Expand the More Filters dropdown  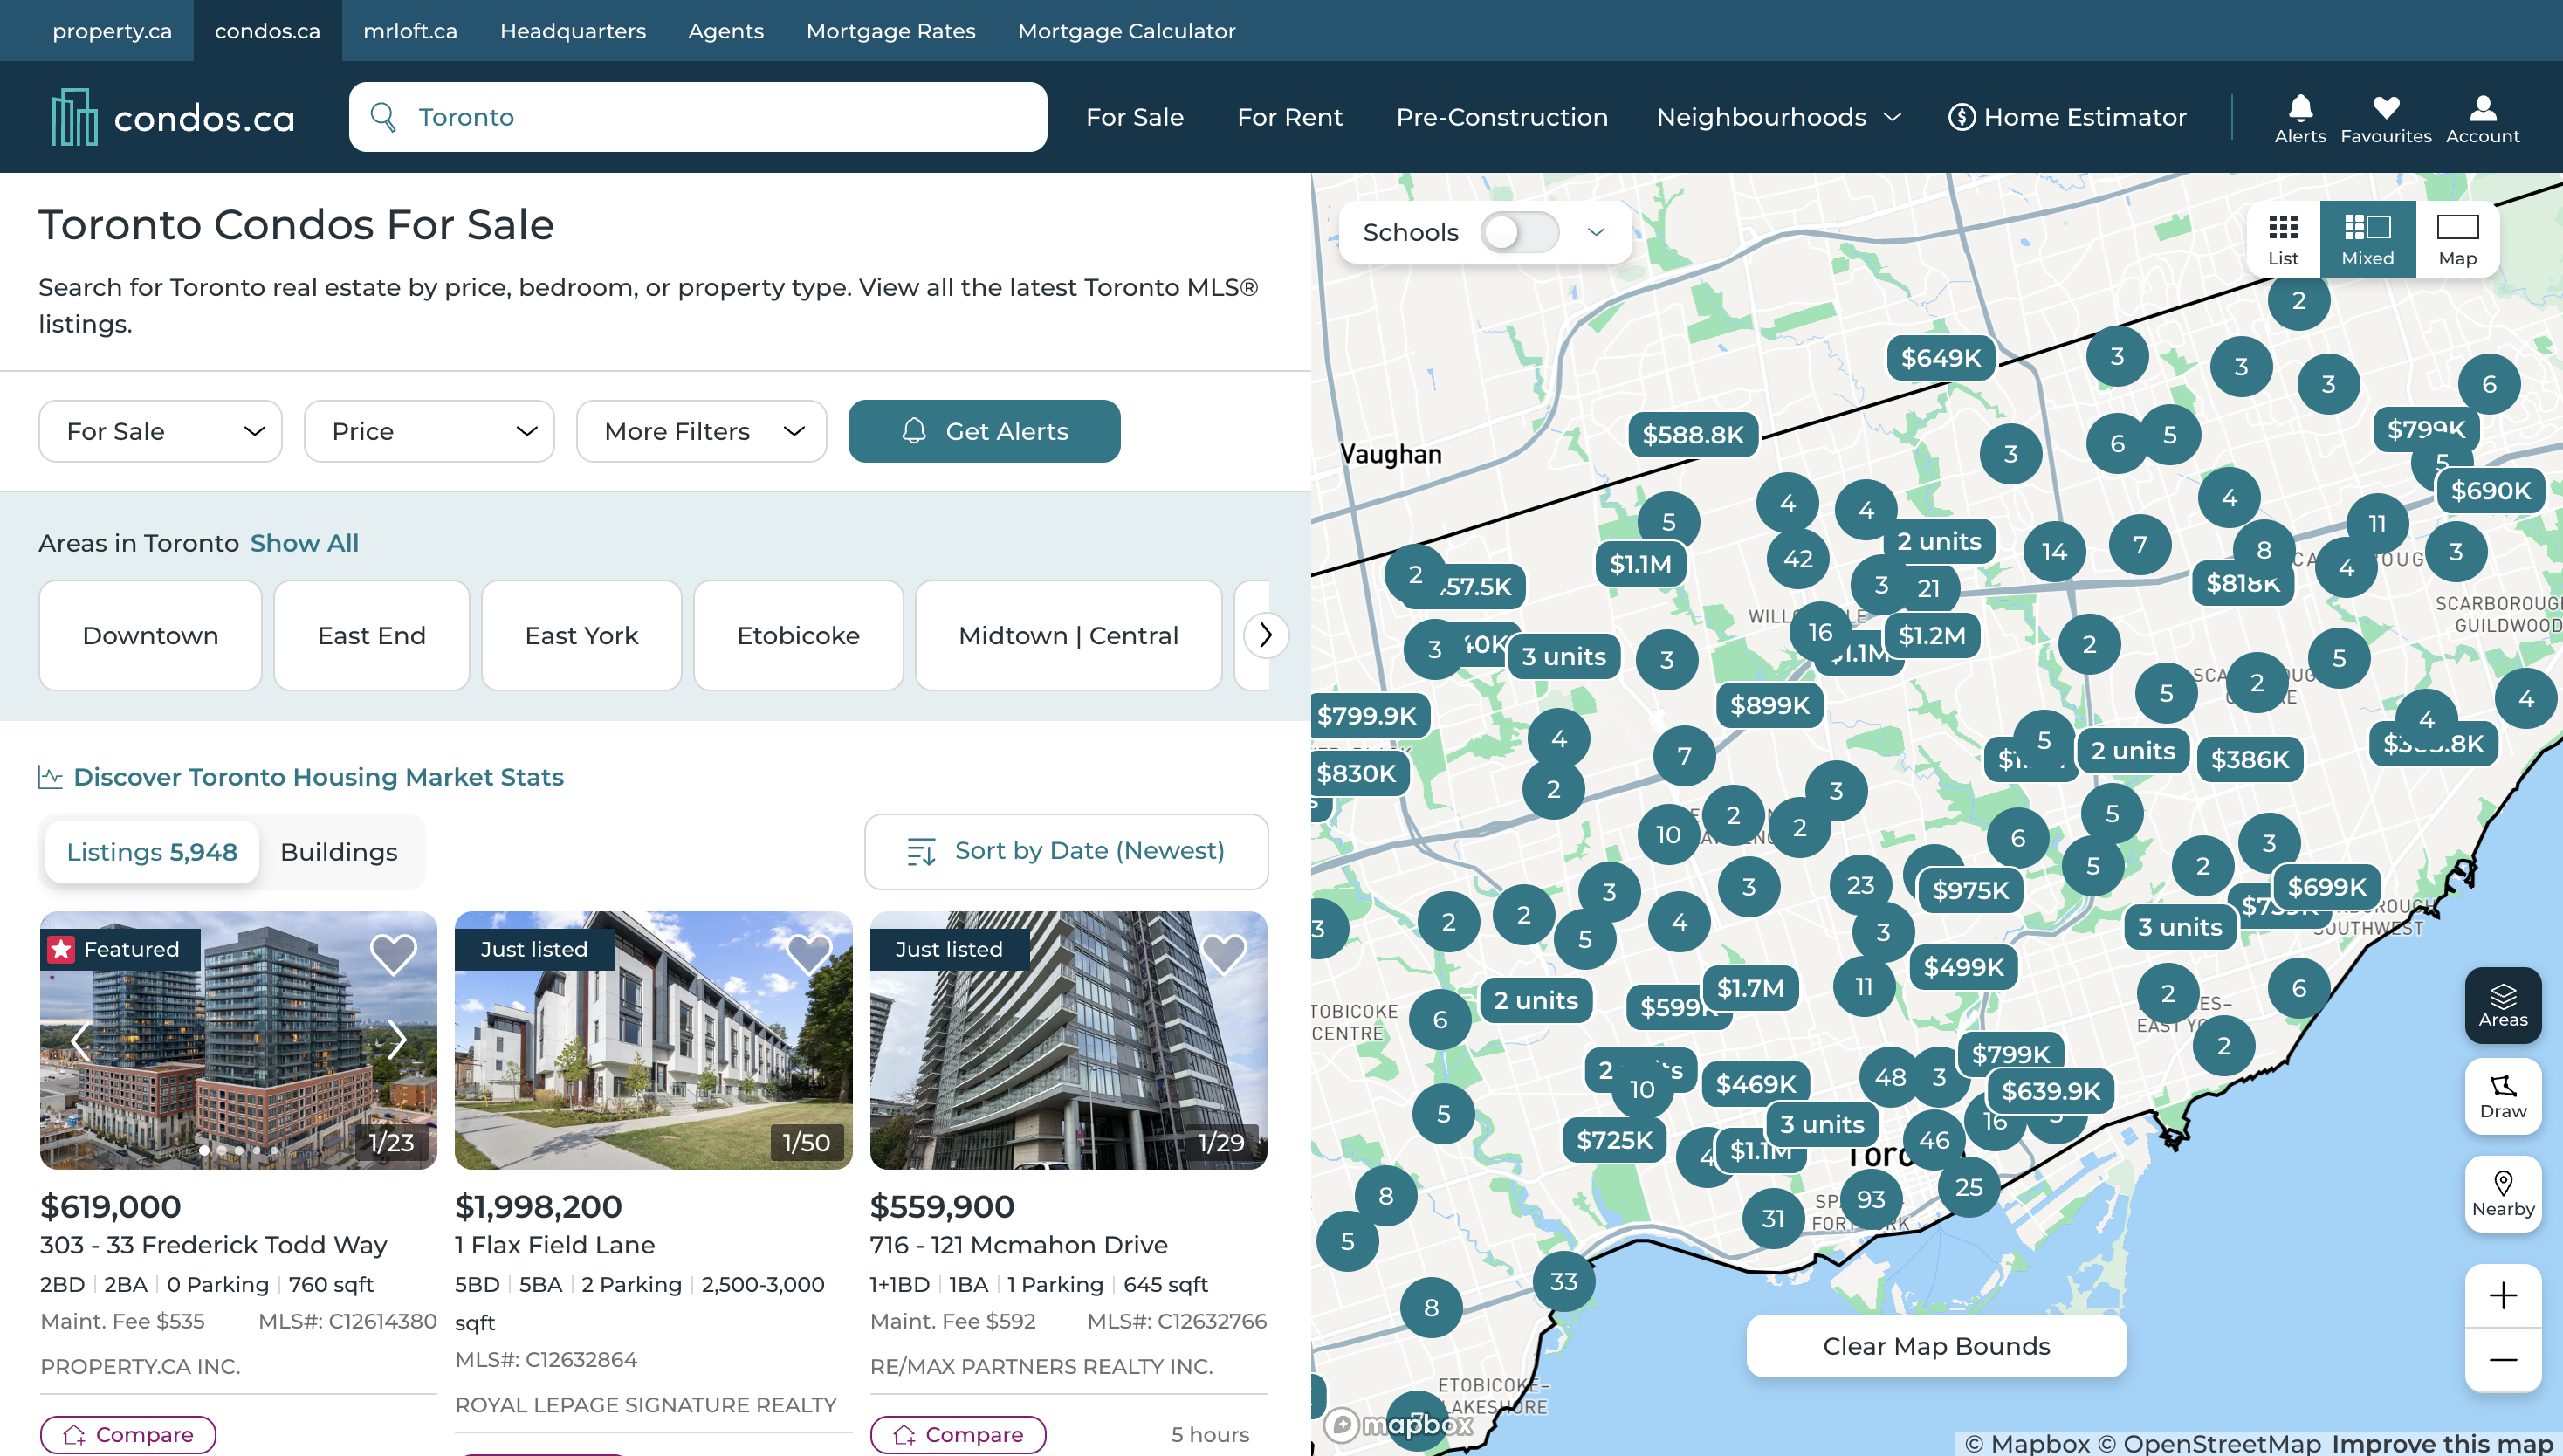(x=702, y=431)
